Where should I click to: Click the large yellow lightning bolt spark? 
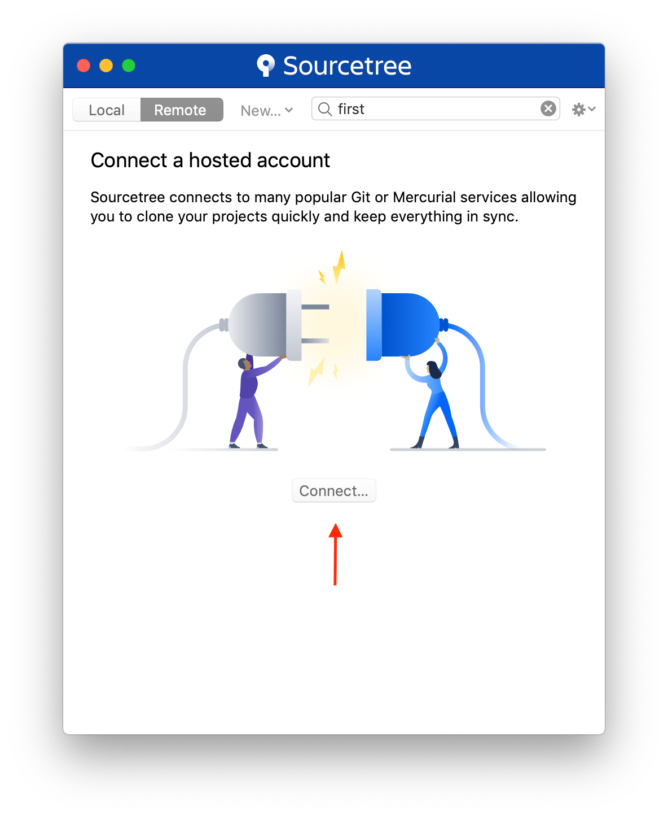(339, 267)
